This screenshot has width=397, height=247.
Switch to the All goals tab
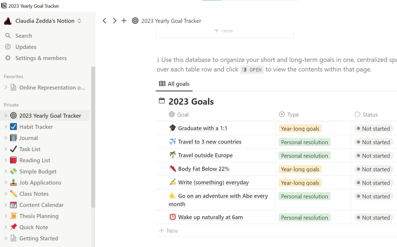point(174,84)
